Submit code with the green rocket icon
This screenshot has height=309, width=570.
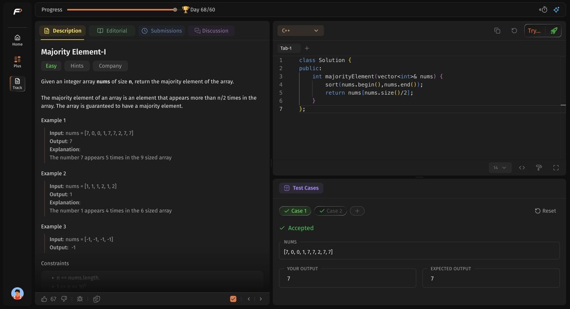point(554,30)
